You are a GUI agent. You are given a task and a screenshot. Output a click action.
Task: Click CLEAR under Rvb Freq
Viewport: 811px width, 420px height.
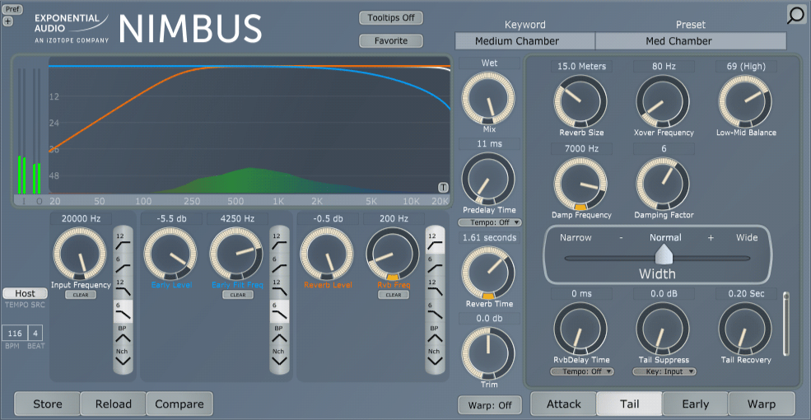pyautogui.click(x=394, y=295)
